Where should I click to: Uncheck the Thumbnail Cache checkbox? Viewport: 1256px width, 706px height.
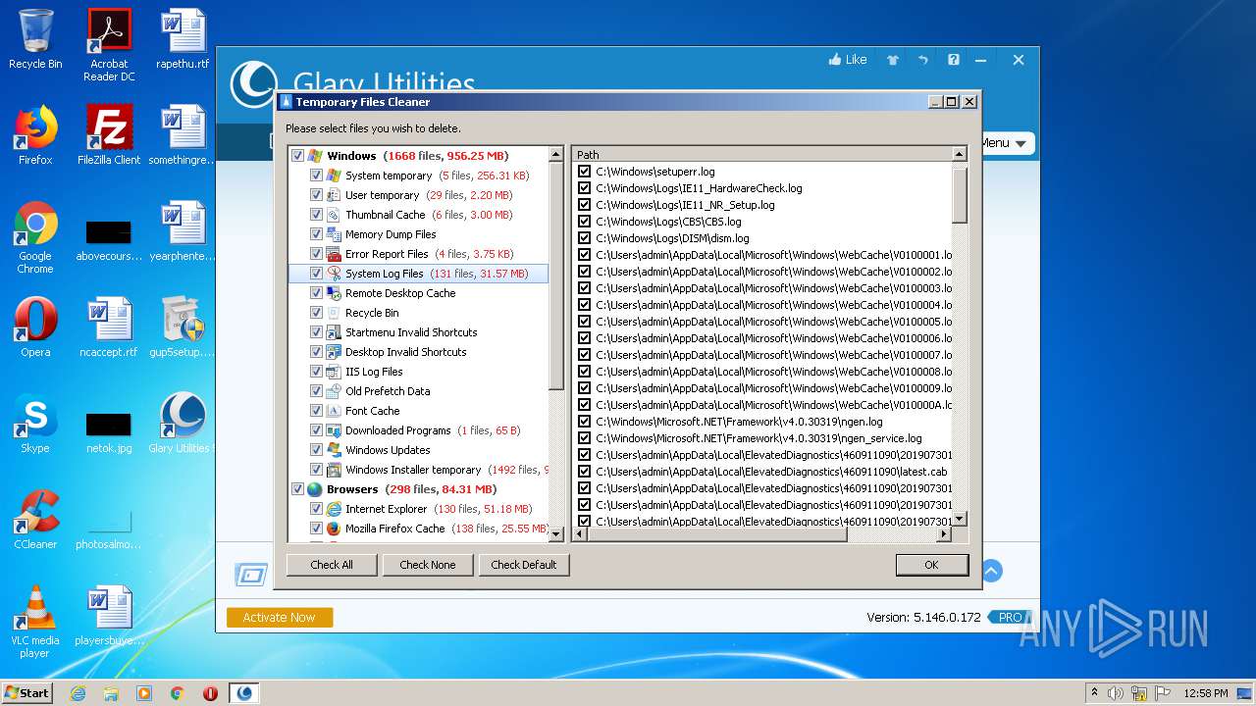316,215
